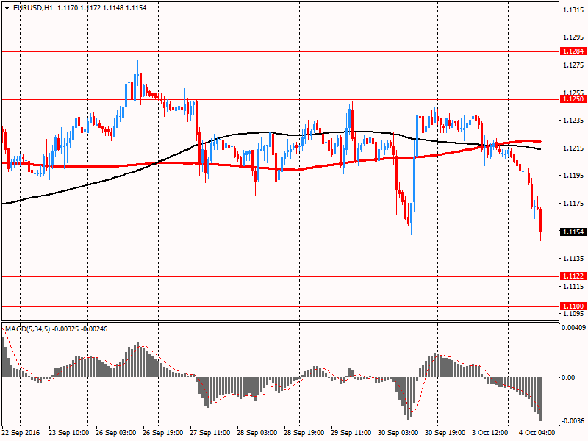Viewport: 588px width, 441px height.
Task: Select the 1.1284 red price level label
Action: [x=573, y=51]
